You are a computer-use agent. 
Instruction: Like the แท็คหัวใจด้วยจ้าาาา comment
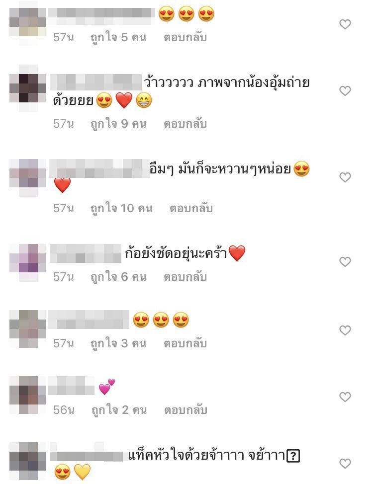[x=345, y=463]
